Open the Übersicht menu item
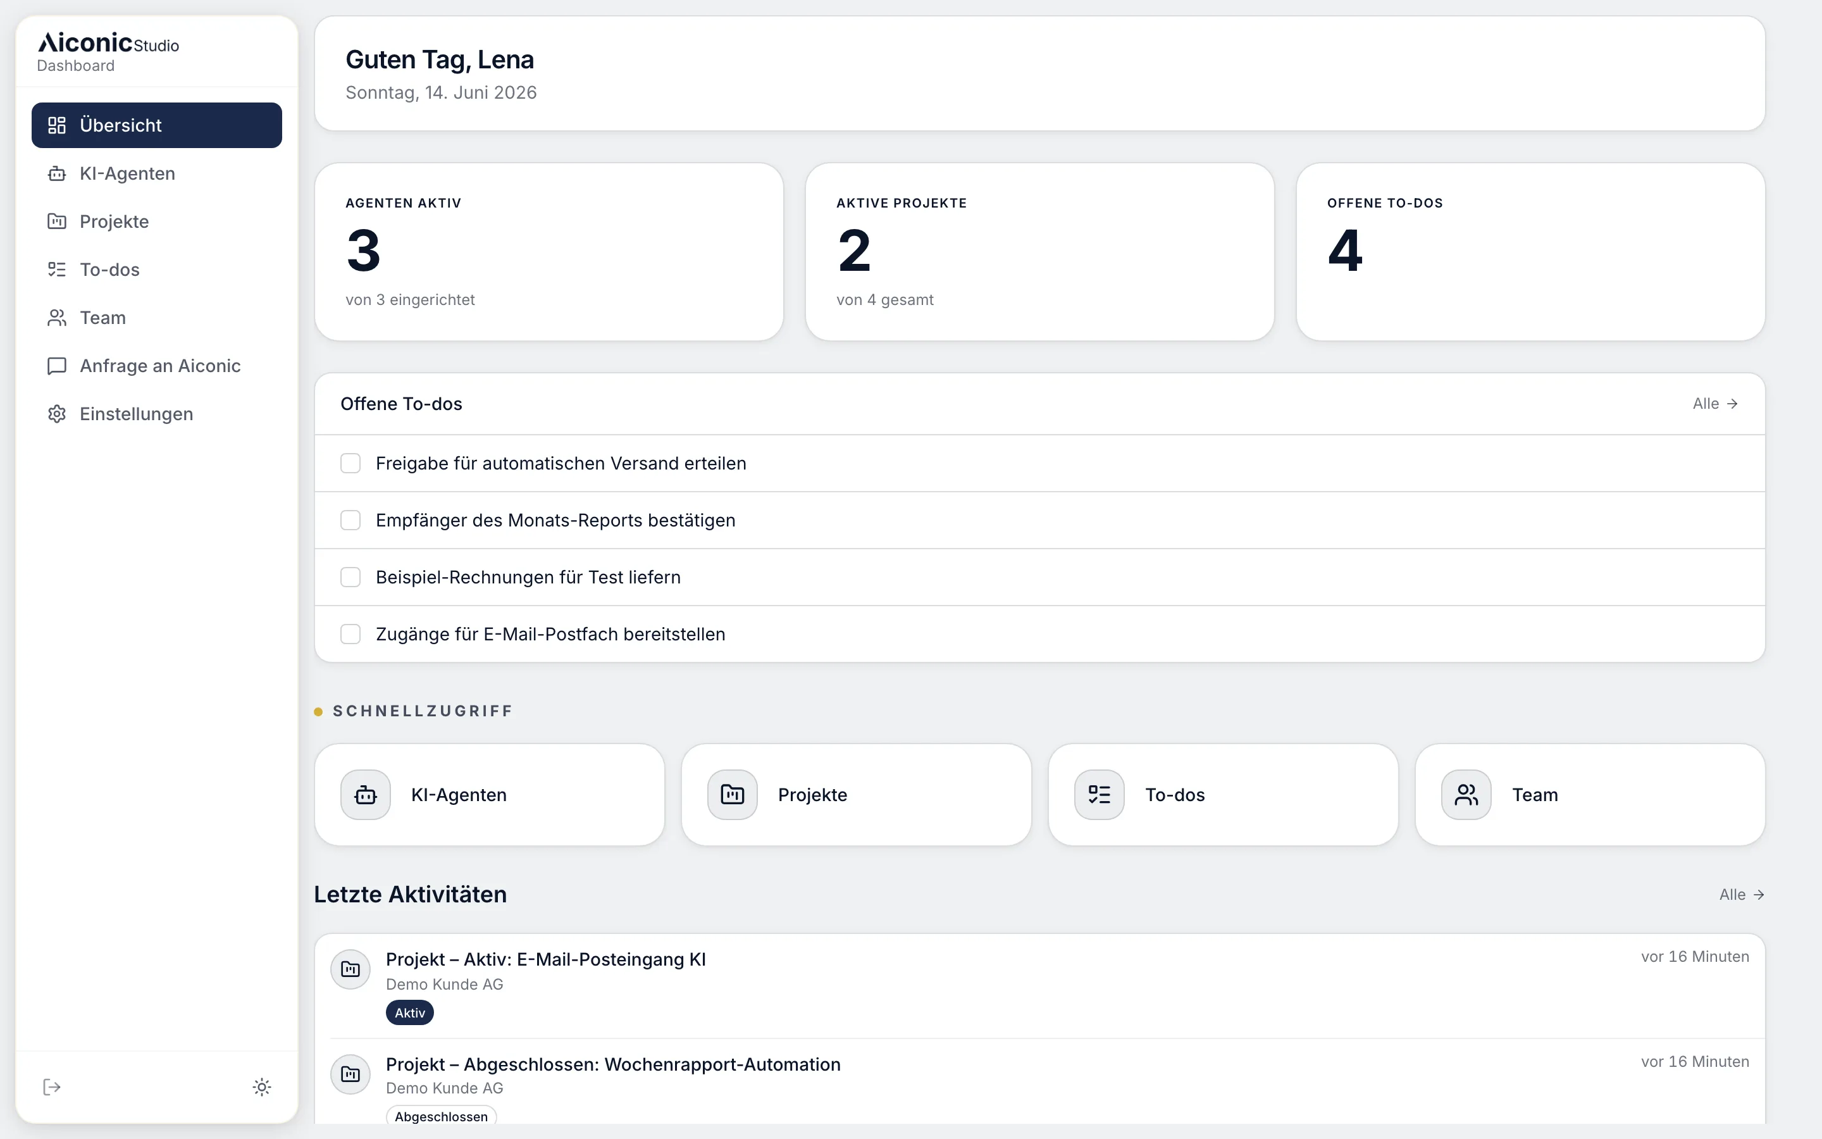This screenshot has width=1822, height=1139. pos(157,125)
